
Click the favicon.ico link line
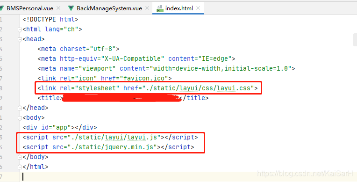(105, 78)
